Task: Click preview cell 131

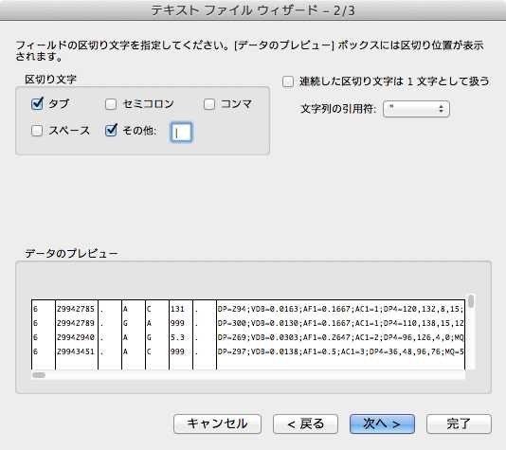Action: (177, 309)
